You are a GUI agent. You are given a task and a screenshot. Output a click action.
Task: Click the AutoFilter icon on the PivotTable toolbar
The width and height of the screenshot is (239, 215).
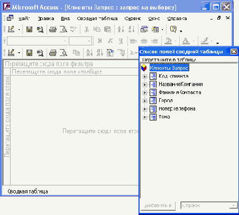(111, 53)
